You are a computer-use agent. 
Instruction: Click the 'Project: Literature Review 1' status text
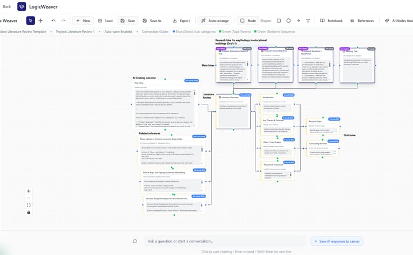(x=75, y=32)
